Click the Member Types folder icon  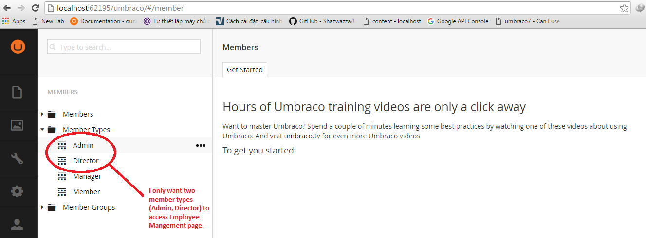(x=52, y=130)
